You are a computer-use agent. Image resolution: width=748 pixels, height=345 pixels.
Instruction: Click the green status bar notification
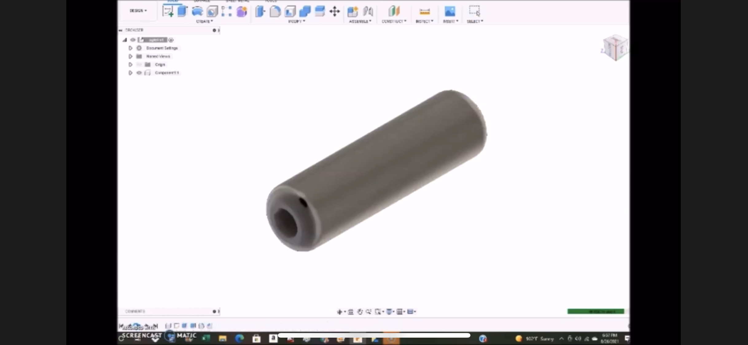(596, 311)
